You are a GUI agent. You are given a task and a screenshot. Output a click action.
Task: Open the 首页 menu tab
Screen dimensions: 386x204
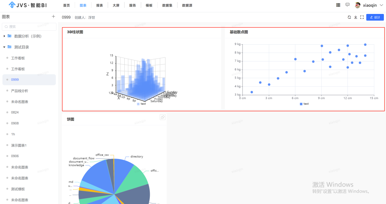tap(66, 5)
